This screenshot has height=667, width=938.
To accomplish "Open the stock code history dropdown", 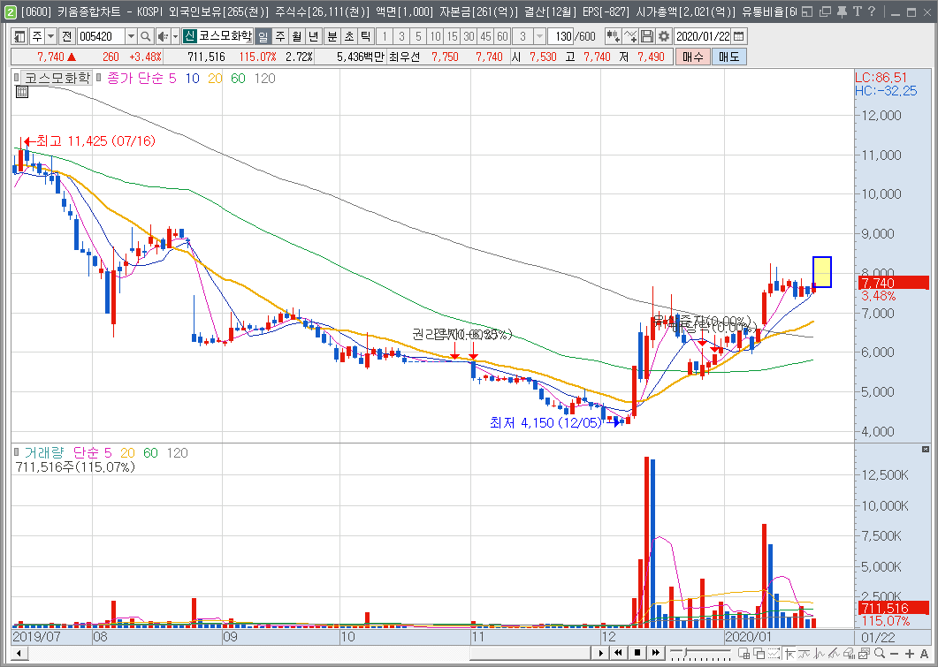I will 131,36.
